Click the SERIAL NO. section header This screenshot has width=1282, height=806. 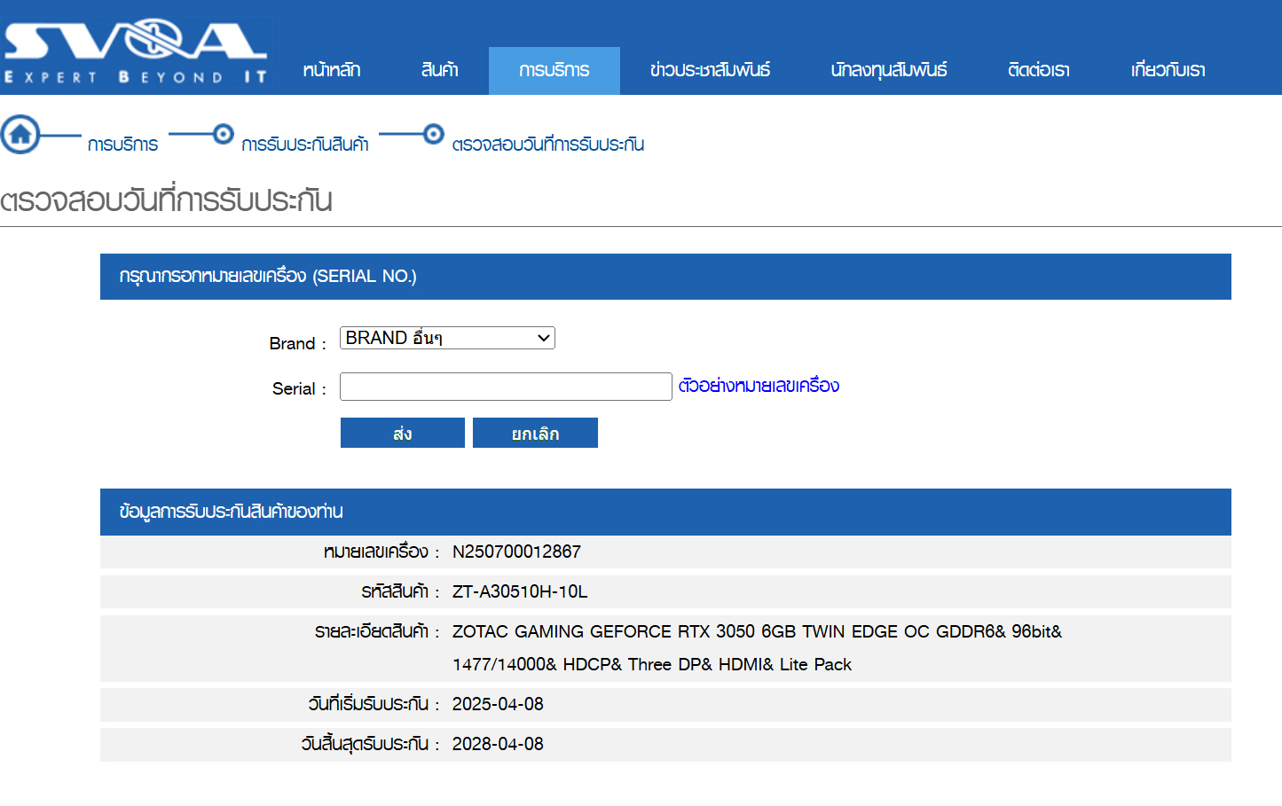click(x=665, y=277)
